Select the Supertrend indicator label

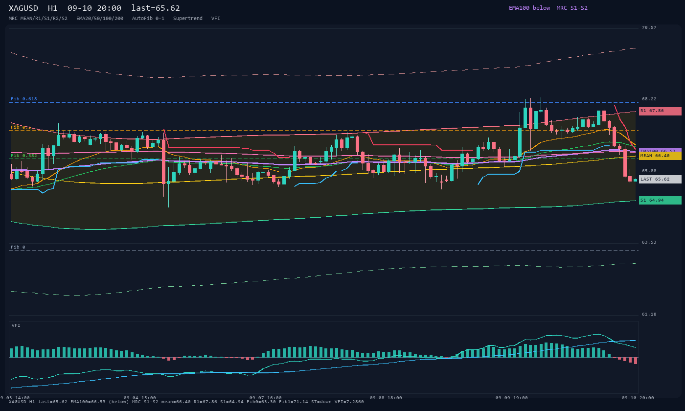click(x=188, y=19)
